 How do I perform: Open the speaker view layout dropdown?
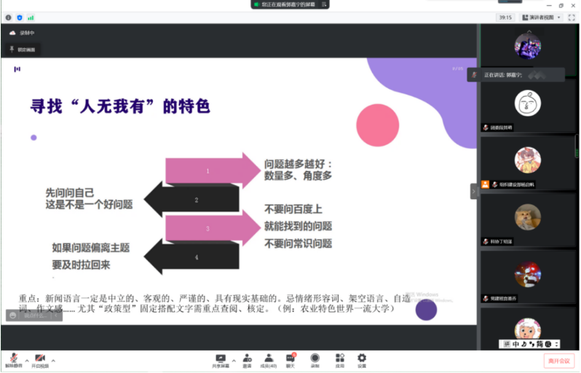tap(542, 17)
